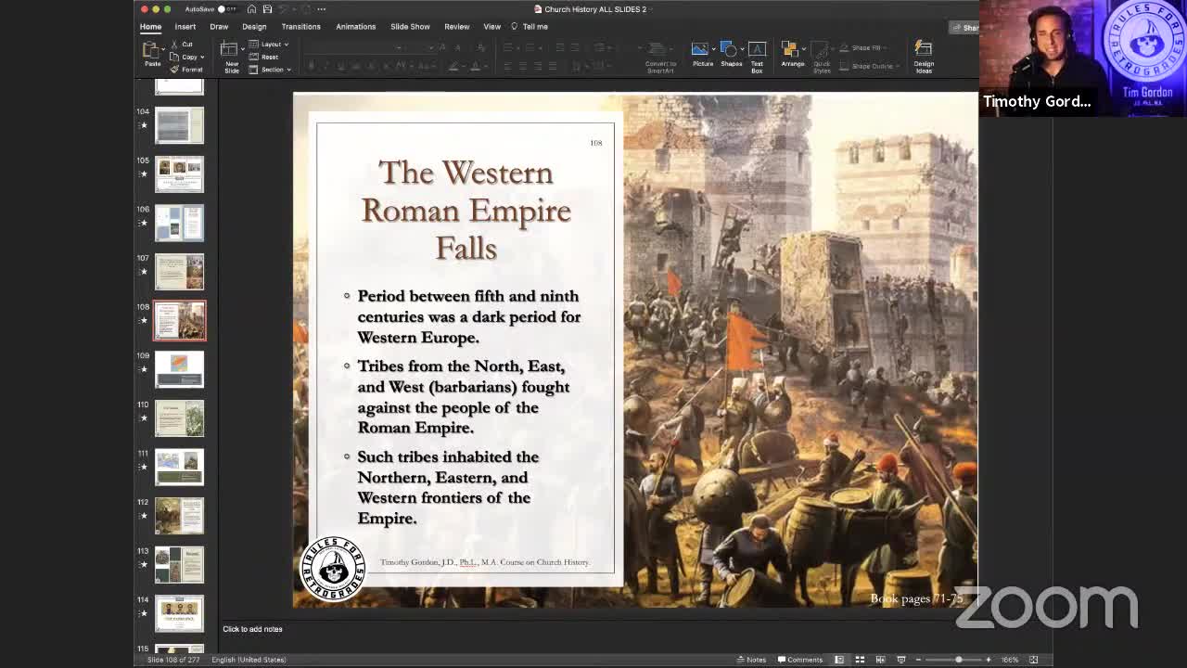
Task: Click the Home icon in title bar
Action: [x=251, y=9]
